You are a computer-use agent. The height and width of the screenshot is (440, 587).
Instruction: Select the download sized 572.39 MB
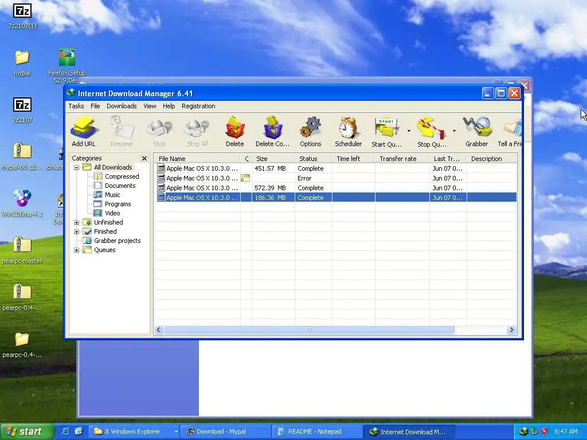coord(336,188)
